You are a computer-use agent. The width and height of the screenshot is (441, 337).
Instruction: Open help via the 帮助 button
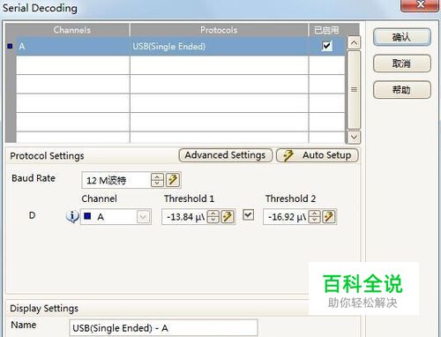click(x=402, y=90)
